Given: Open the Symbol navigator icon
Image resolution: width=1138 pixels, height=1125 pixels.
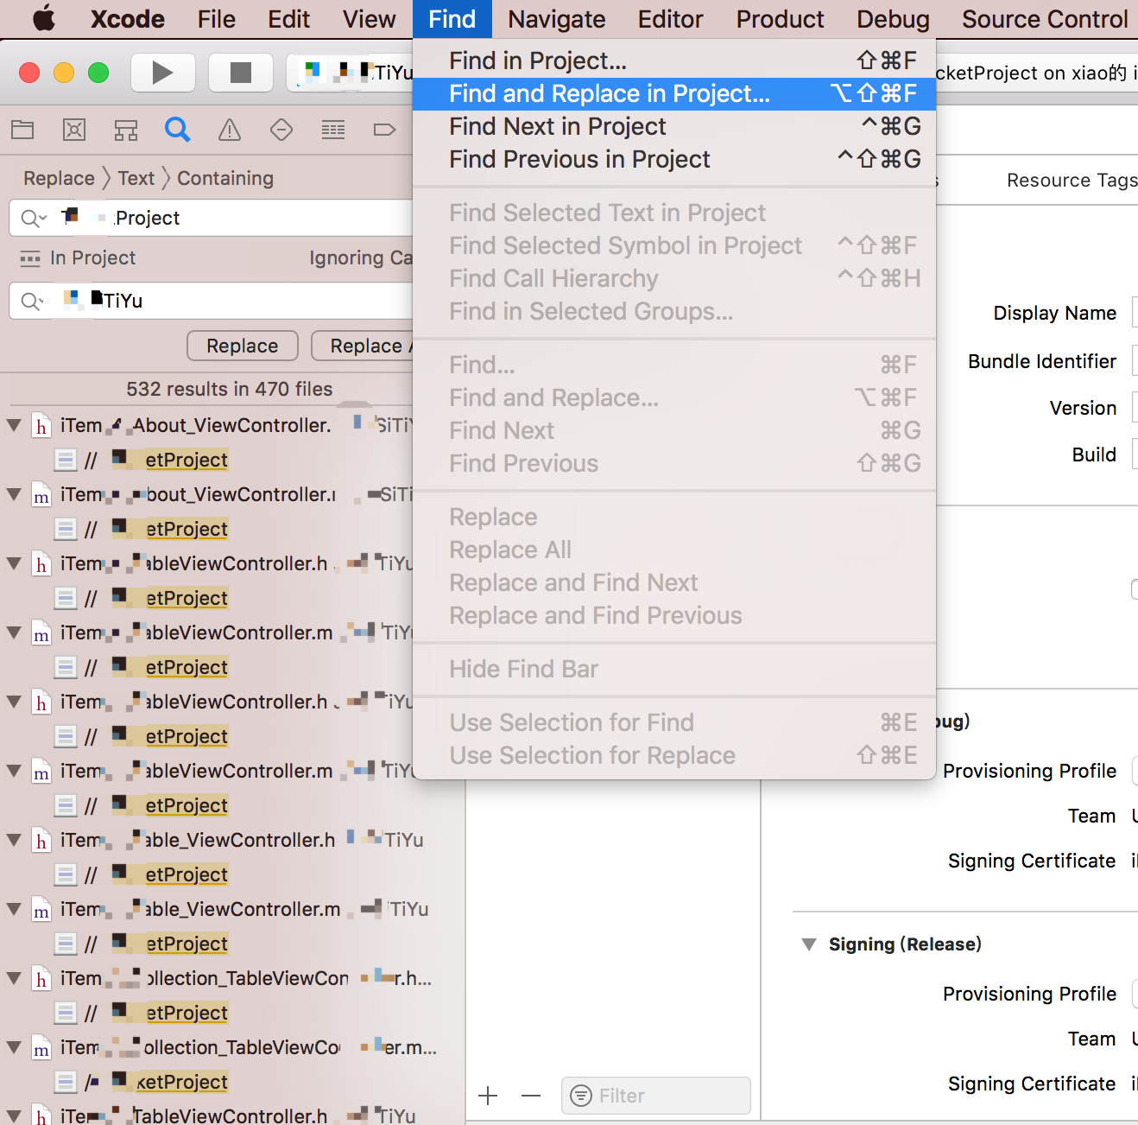Looking at the screenshot, I should pyautogui.click(x=74, y=130).
